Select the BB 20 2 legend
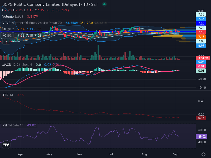211x158 pixels. click(8, 29)
